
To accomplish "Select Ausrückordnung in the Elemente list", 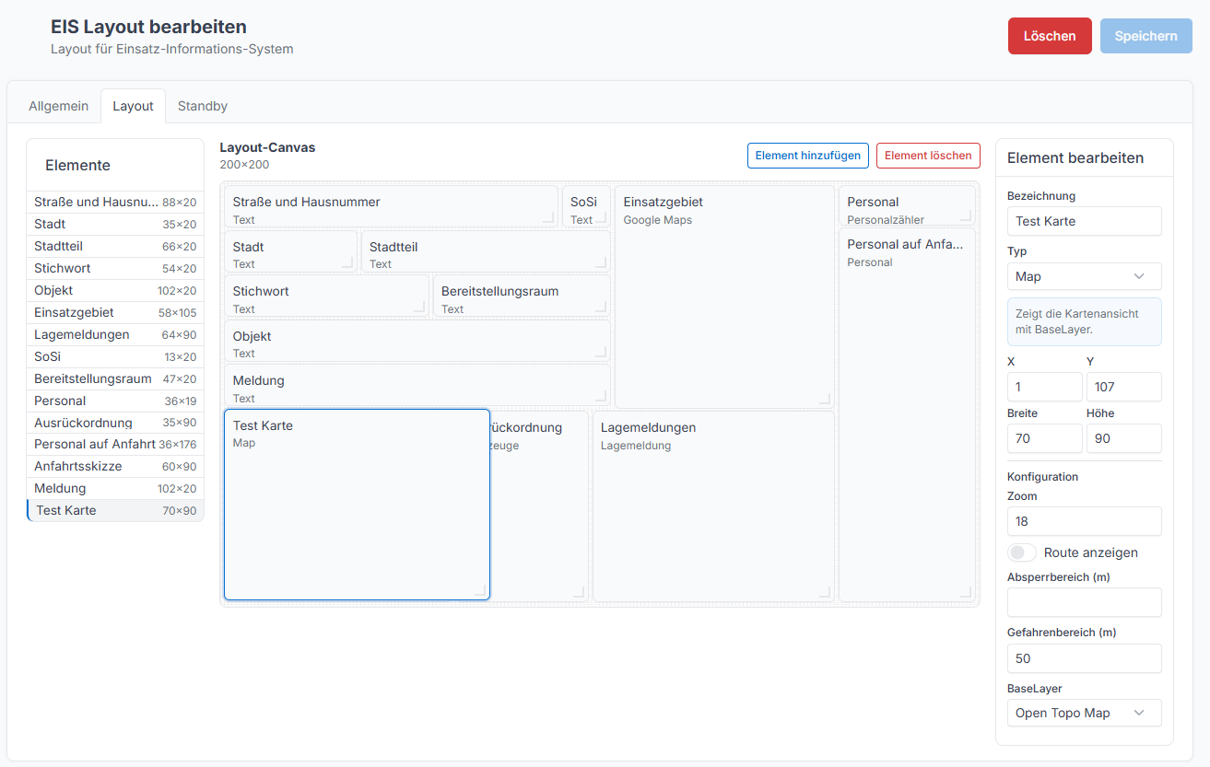I will point(115,423).
